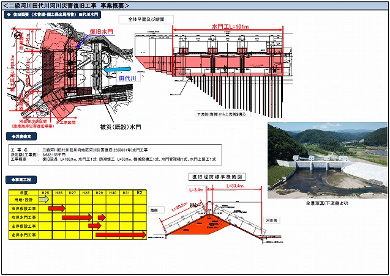The height and width of the screenshot is (276, 390).
Task: Open the panoramic floodgate photograph
Action: (328, 160)
